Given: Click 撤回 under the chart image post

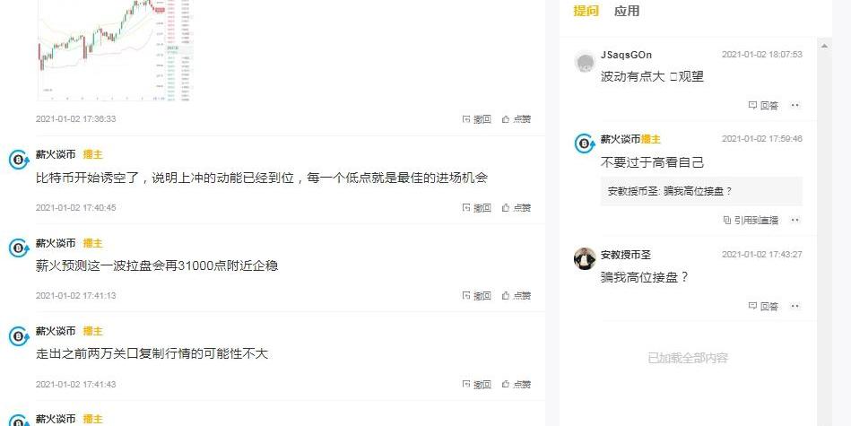Looking at the screenshot, I should [x=476, y=119].
